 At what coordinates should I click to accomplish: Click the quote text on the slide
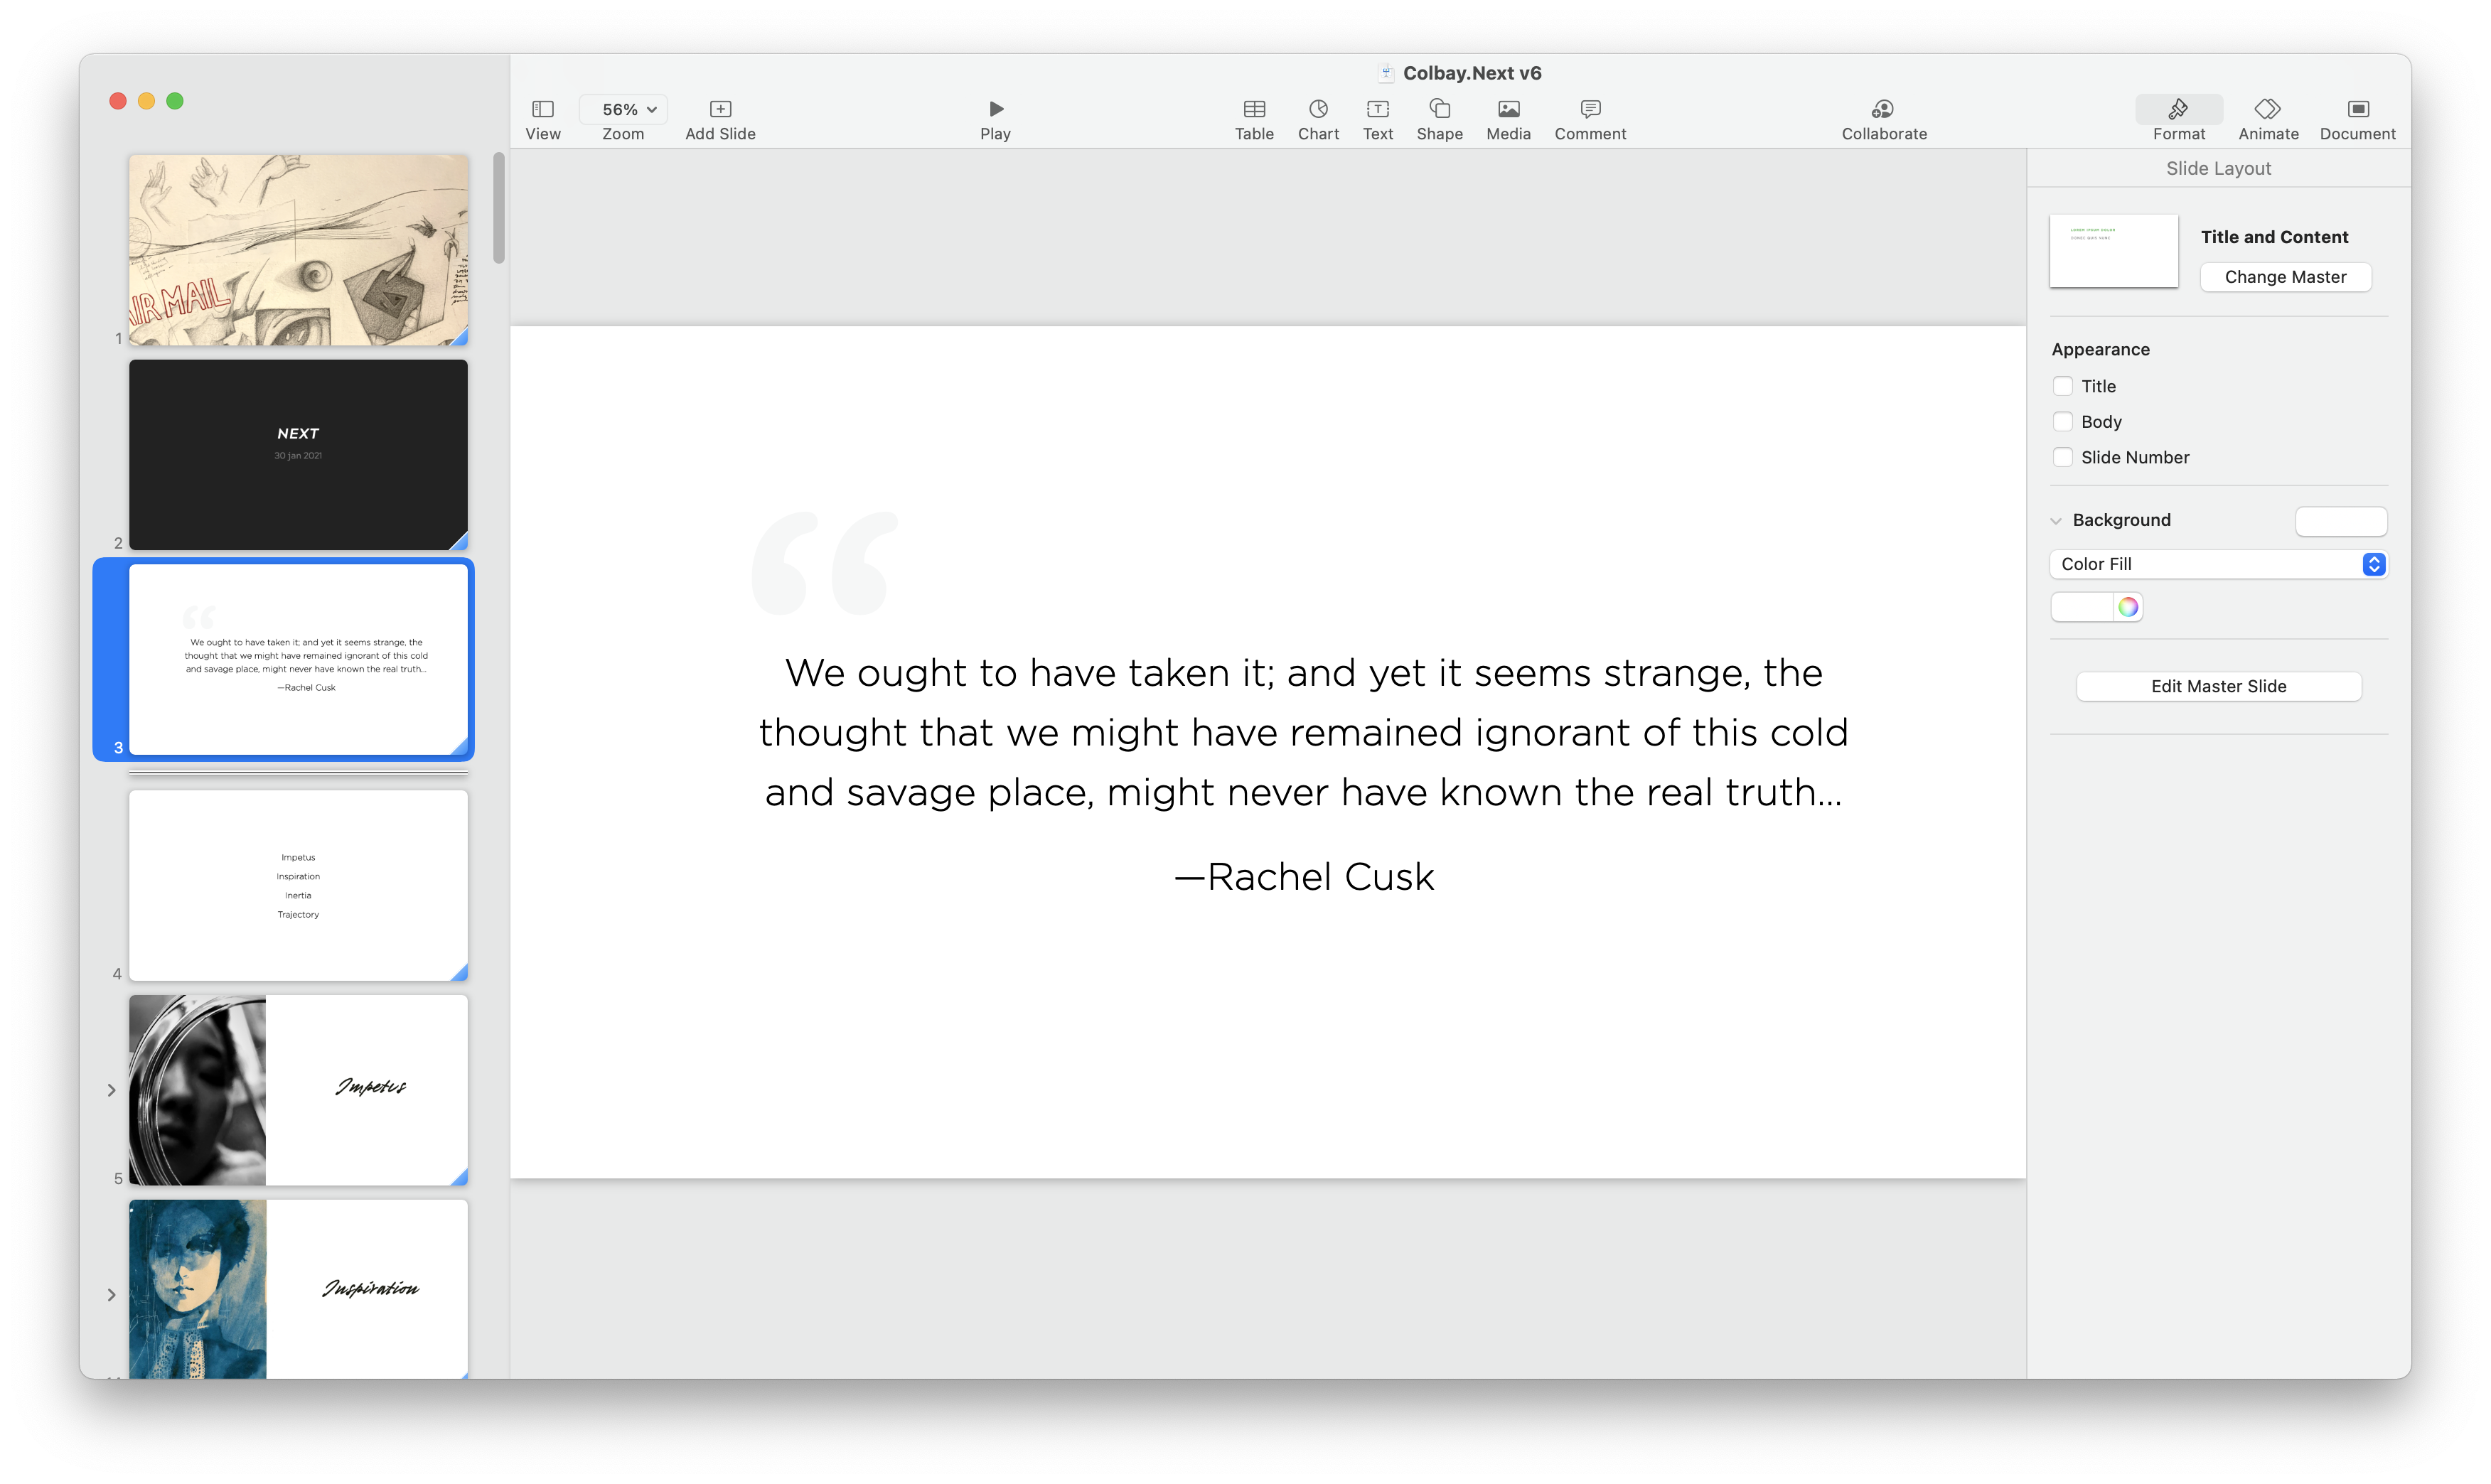click(x=1303, y=732)
